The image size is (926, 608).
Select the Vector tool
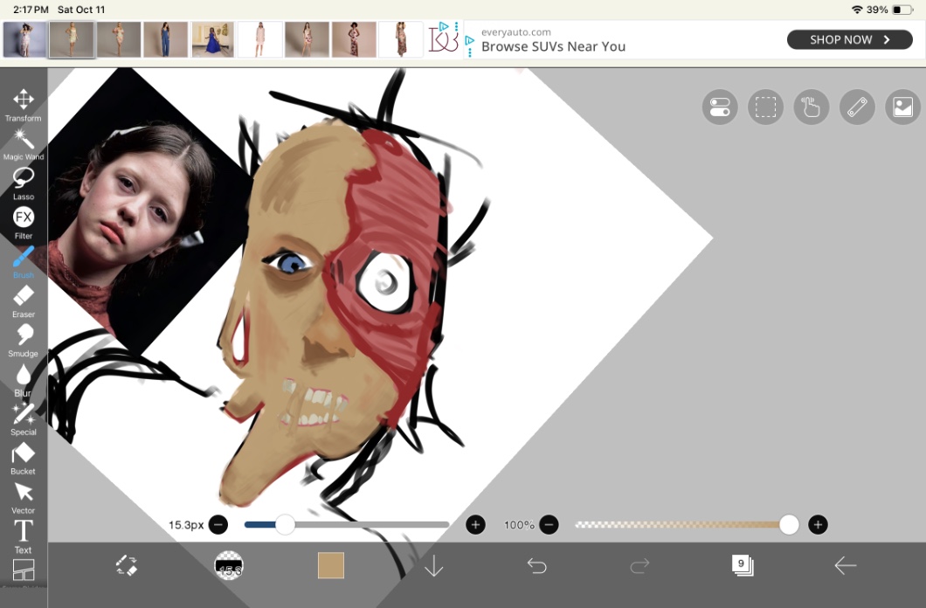click(x=23, y=494)
